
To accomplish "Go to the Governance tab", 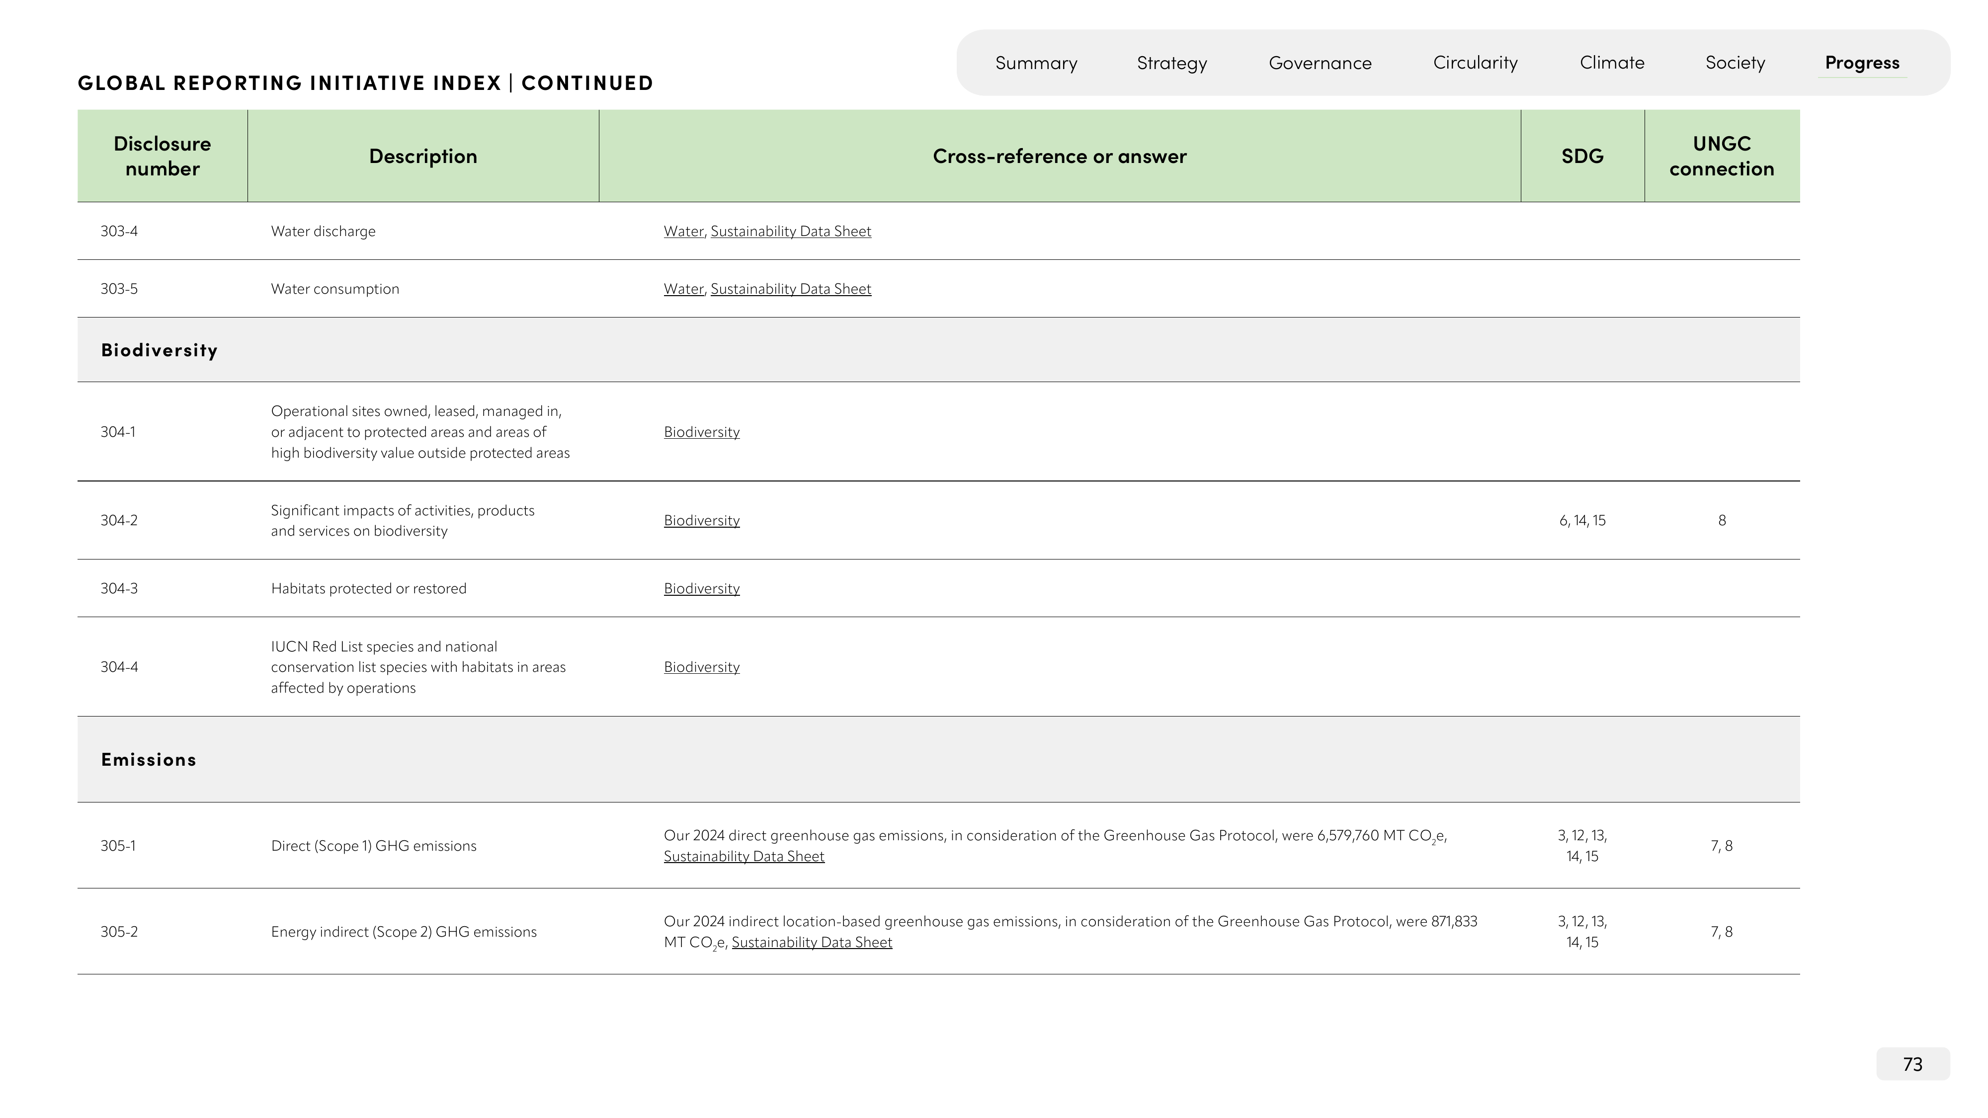I will point(1320,63).
